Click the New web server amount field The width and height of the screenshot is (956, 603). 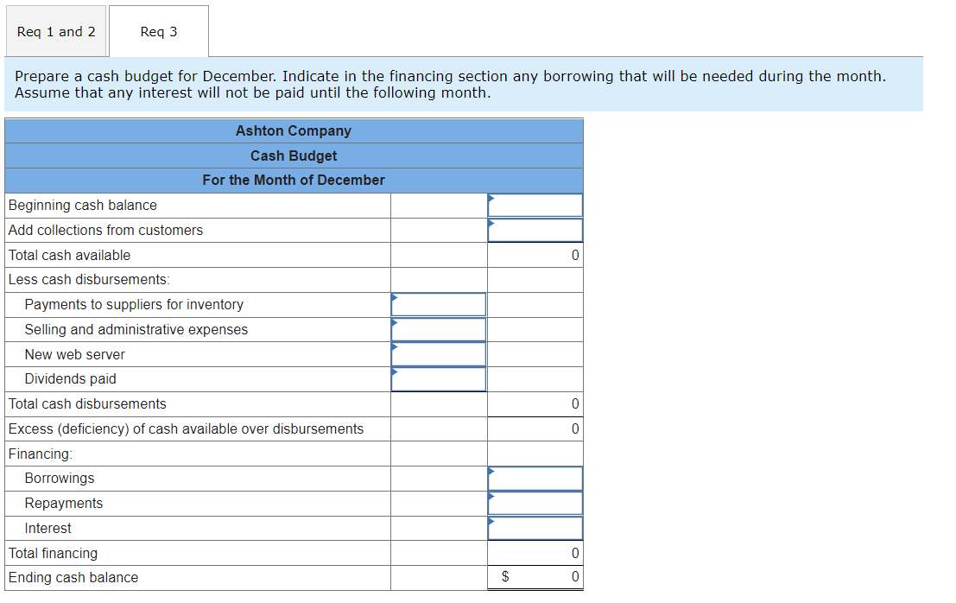(439, 354)
